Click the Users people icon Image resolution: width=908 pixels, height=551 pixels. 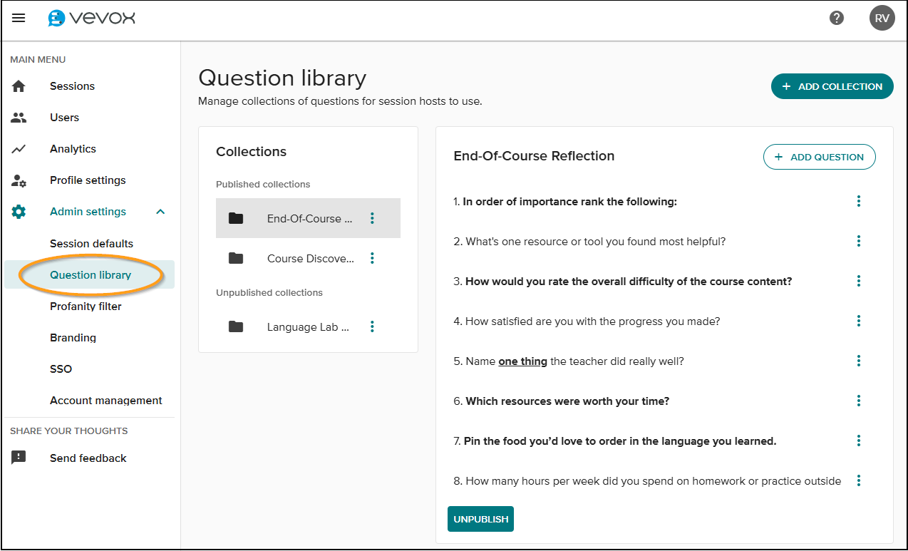pyautogui.click(x=19, y=118)
